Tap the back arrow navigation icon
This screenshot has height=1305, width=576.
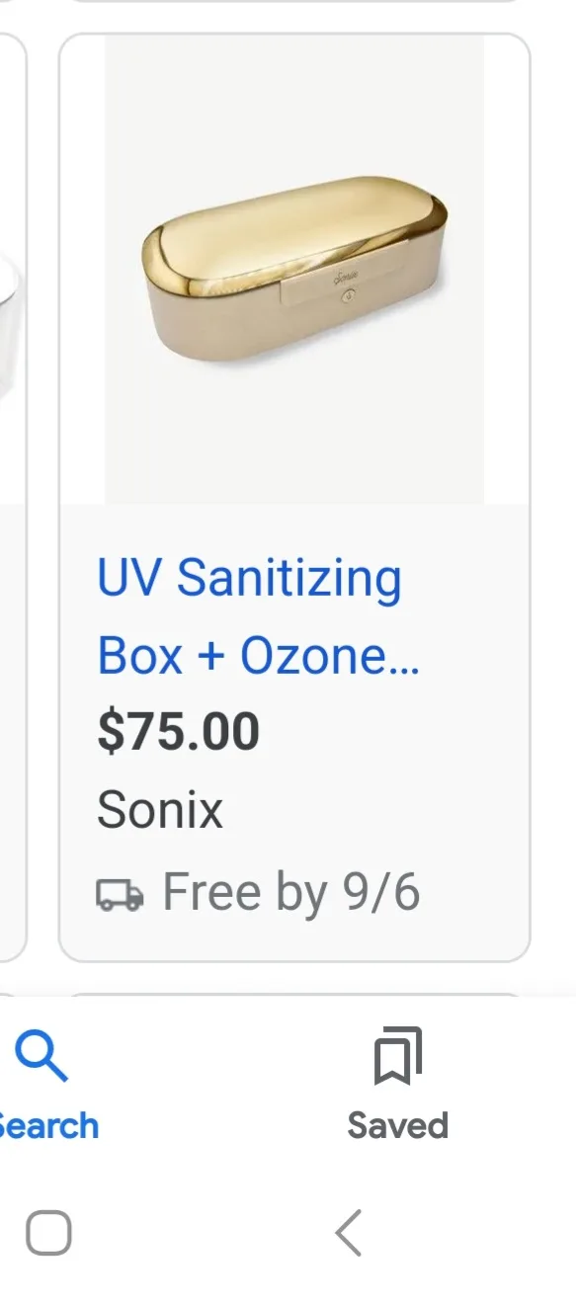[x=348, y=1232]
